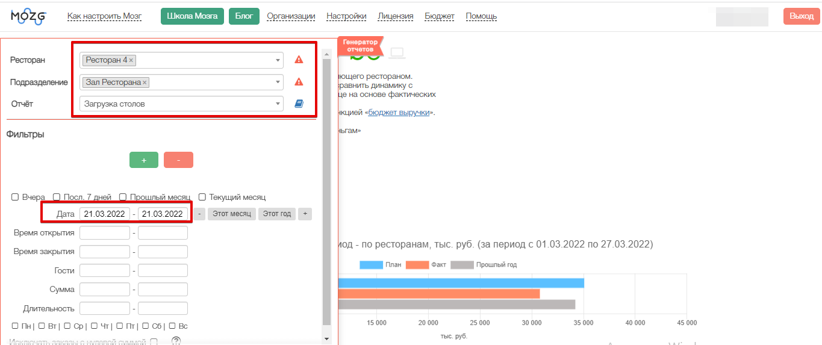Go to the 'Бюджет' menu item
The width and height of the screenshot is (822, 345).
coord(440,16)
